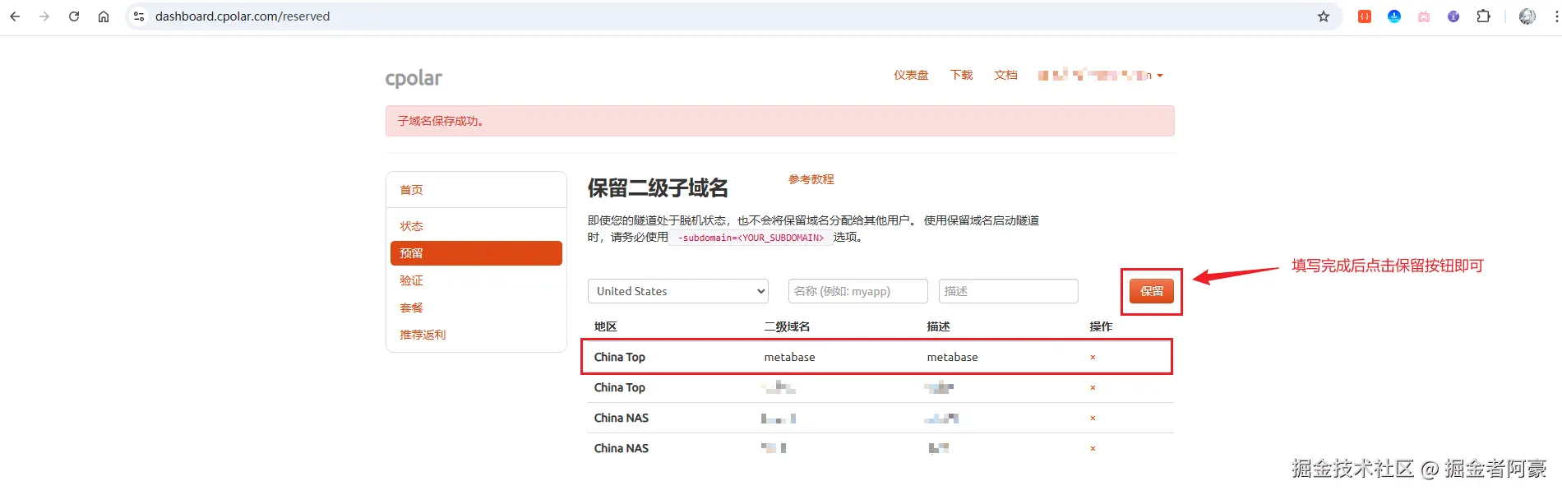This screenshot has width=1562, height=495.
Task: Reload the page with the refresh icon
Action: click(x=74, y=16)
